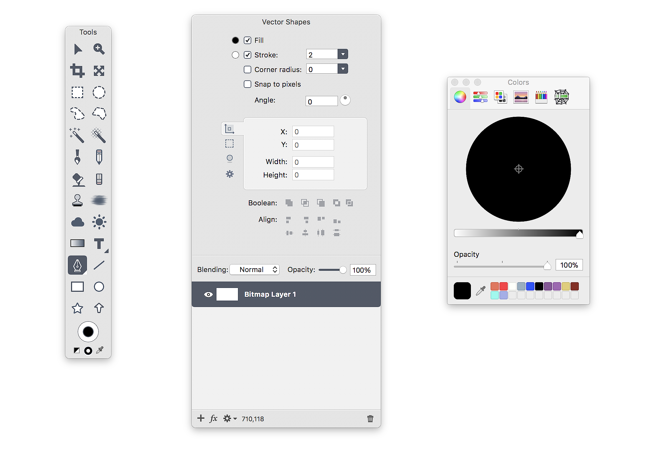Drag the Opacity slider control
This screenshot has height=453, width=654.
[x=547, y=265]
